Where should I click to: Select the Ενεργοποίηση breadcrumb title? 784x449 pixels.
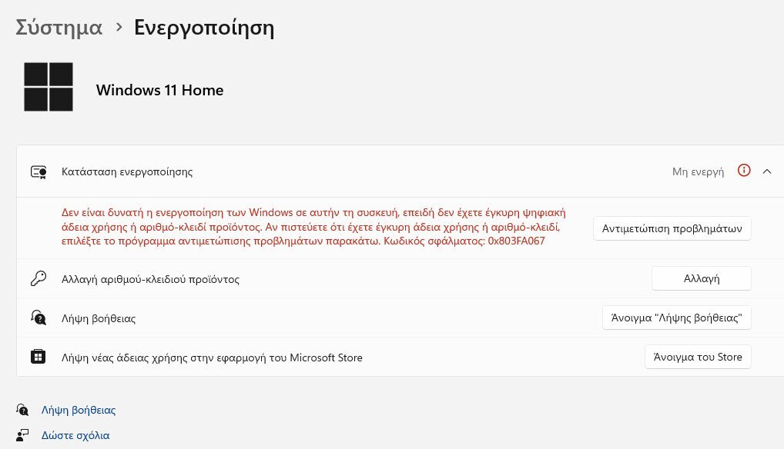(204, 28)
